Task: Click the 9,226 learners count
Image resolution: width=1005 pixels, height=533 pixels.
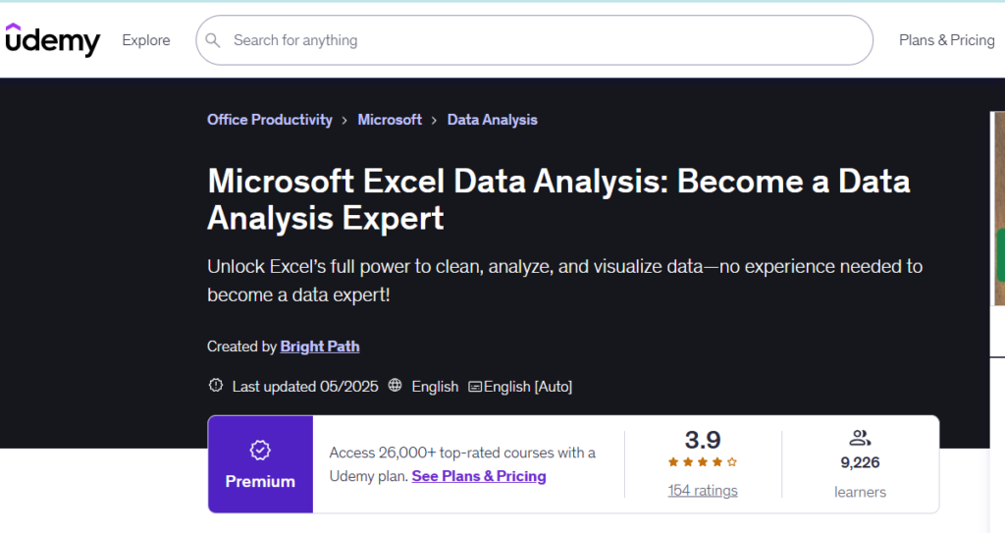Action: pos(860,462)
